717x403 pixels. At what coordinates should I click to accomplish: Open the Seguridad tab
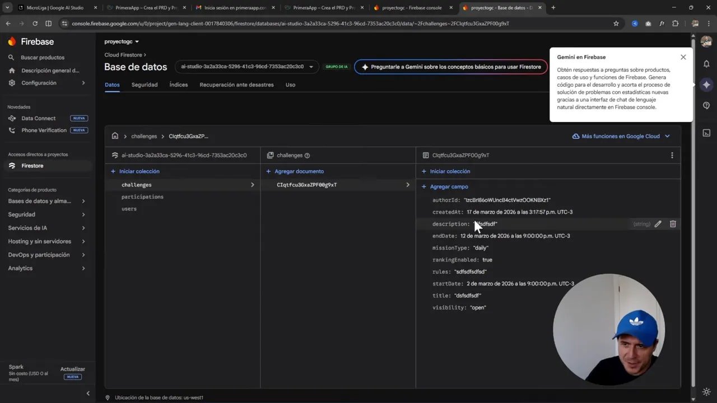coord(145,85)
